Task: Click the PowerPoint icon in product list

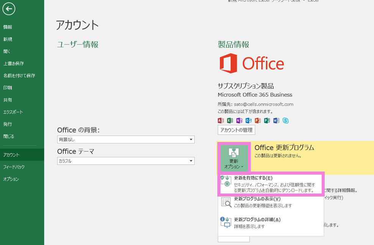Action: 258,121
